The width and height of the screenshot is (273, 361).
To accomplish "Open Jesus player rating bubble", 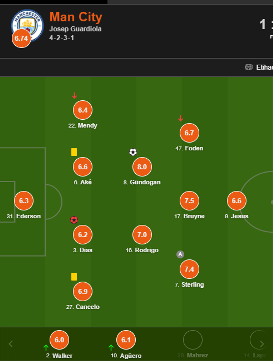I will point(237,201).
